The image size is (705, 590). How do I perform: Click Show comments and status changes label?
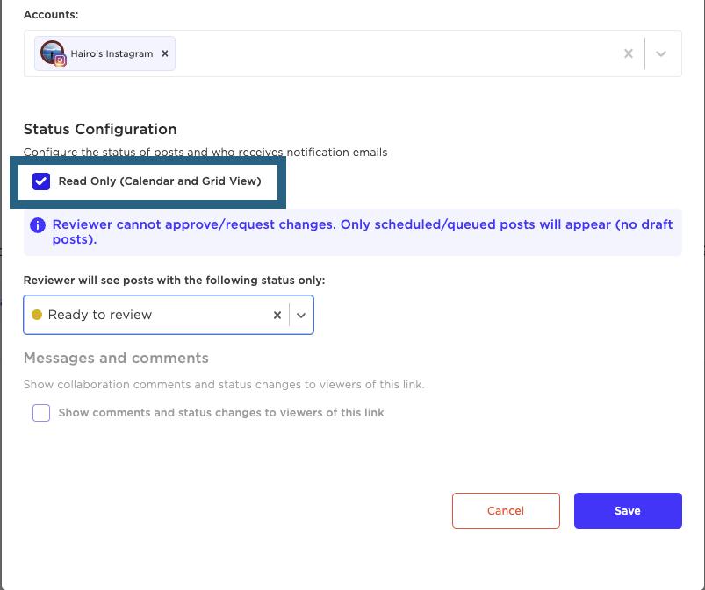coord(221,413)
